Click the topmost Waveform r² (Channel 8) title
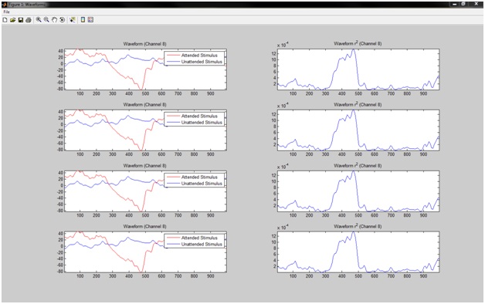485x304 pixels. tap(358, 43)
